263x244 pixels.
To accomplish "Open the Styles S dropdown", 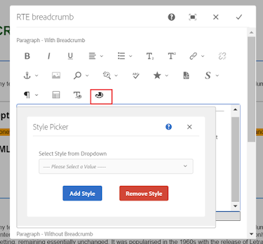I will point(212,75).
